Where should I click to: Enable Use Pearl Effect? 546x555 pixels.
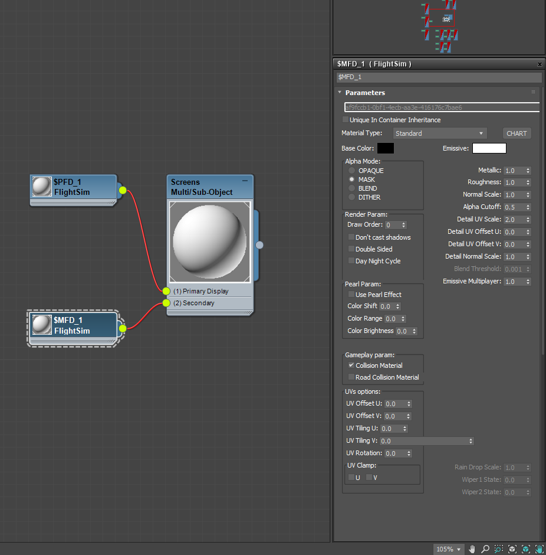pyautogui.click(x=351, y=295)
